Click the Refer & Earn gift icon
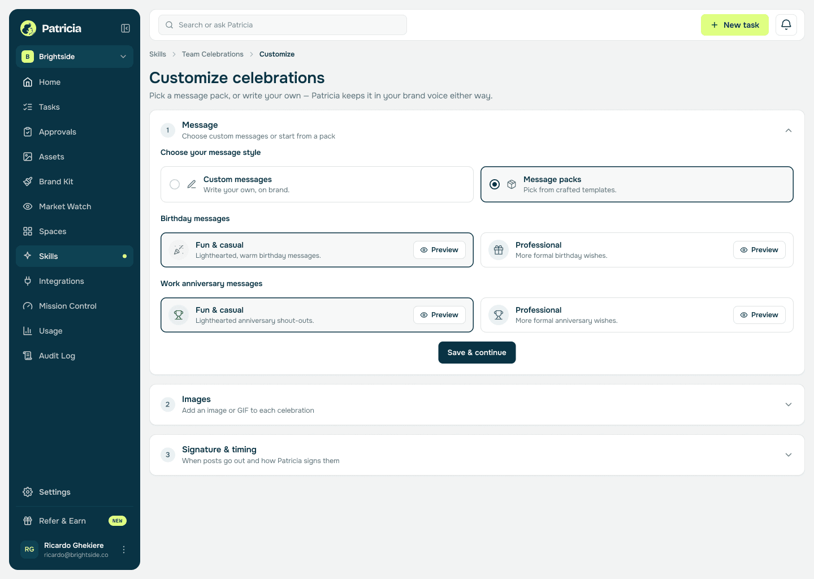The image size is (814, 579). click(x=28, y=521)
